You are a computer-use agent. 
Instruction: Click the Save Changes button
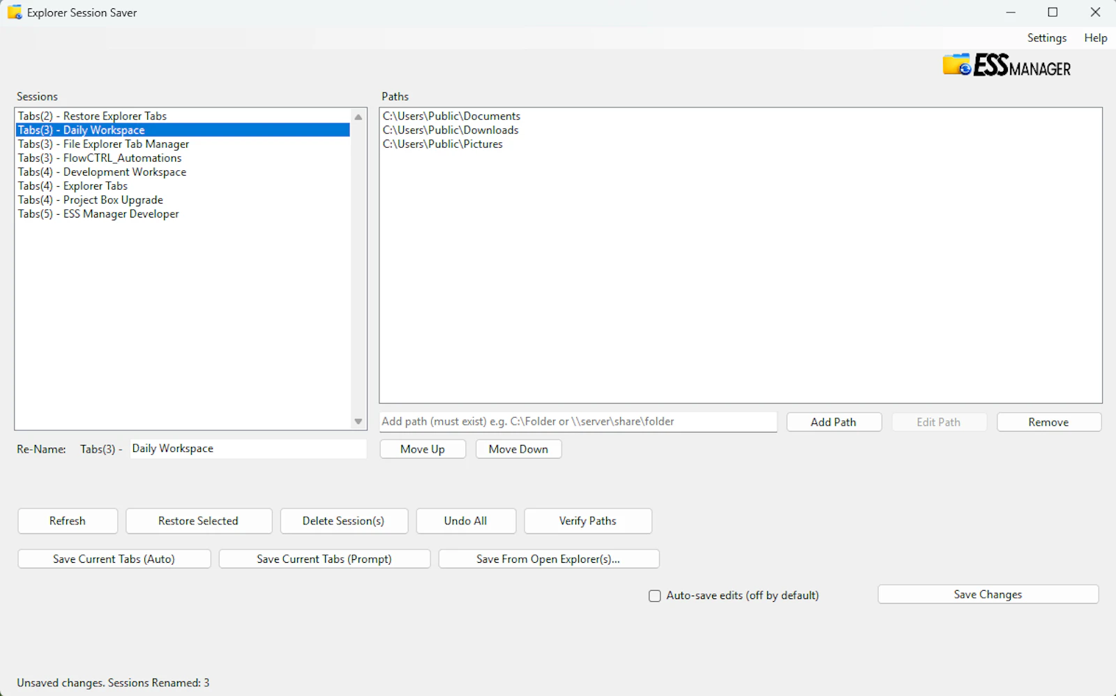pos(988,594)
